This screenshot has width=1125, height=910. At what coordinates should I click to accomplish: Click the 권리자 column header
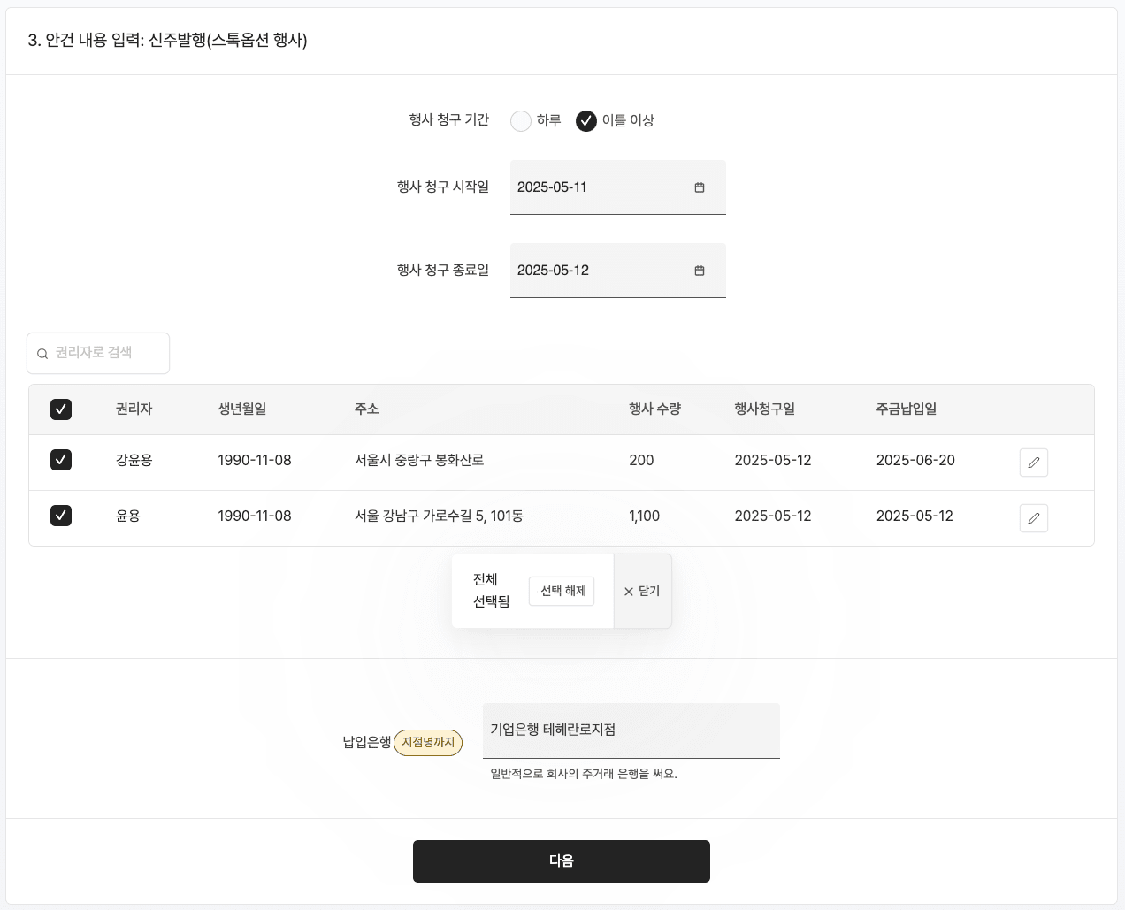(x=134, y=409)
